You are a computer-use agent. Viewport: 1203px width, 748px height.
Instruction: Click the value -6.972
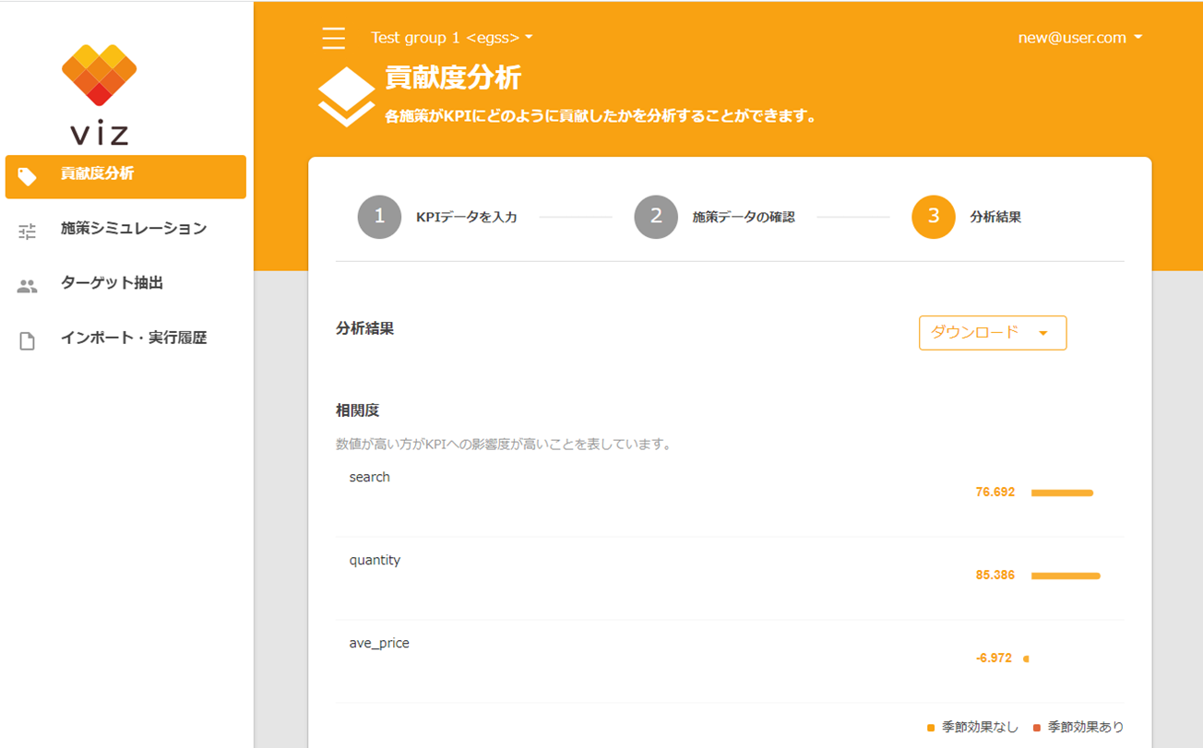click(x=994, y=659)
